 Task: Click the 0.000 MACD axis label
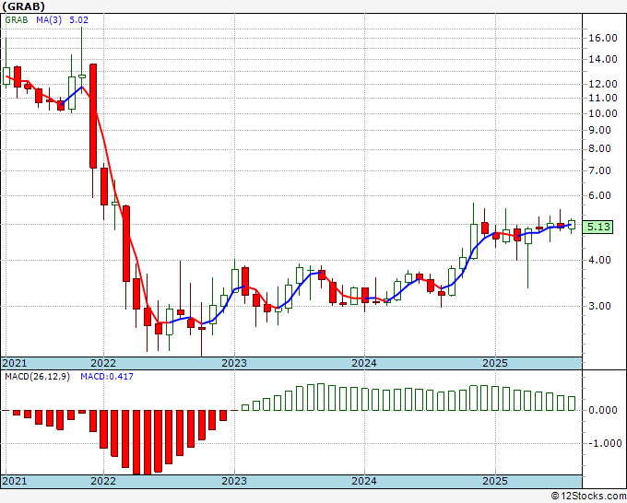click(603, 410)
